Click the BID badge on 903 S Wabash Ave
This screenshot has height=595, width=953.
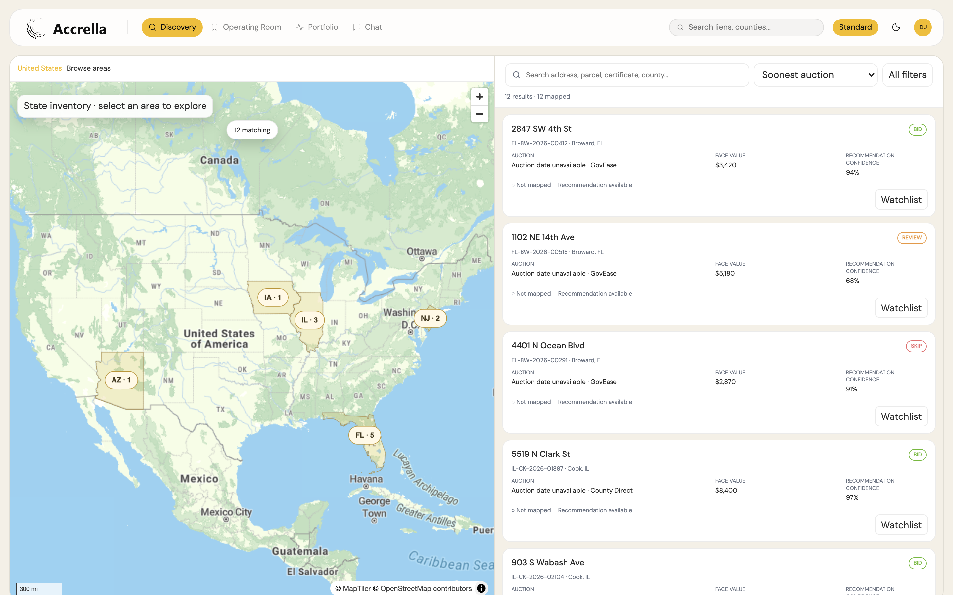[917, 563]
